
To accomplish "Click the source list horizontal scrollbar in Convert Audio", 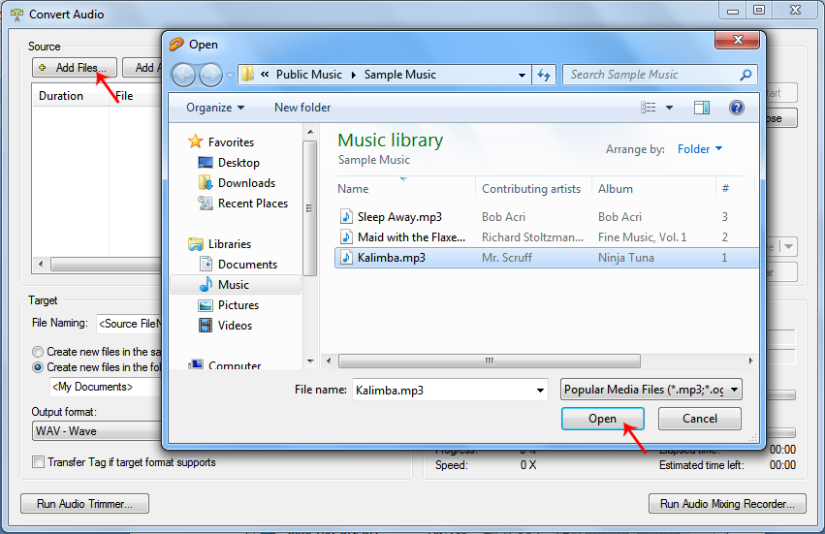I will pyautogui.click(x=106, y=264).
